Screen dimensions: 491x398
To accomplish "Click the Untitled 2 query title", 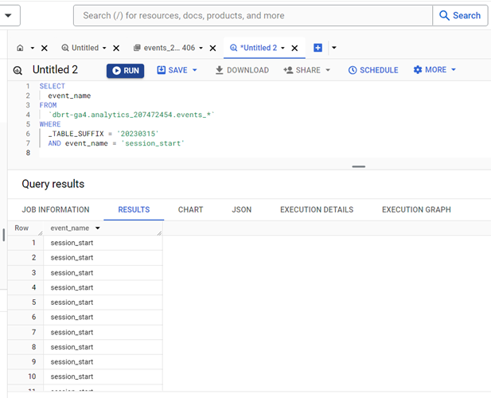I will pos(55,69).
